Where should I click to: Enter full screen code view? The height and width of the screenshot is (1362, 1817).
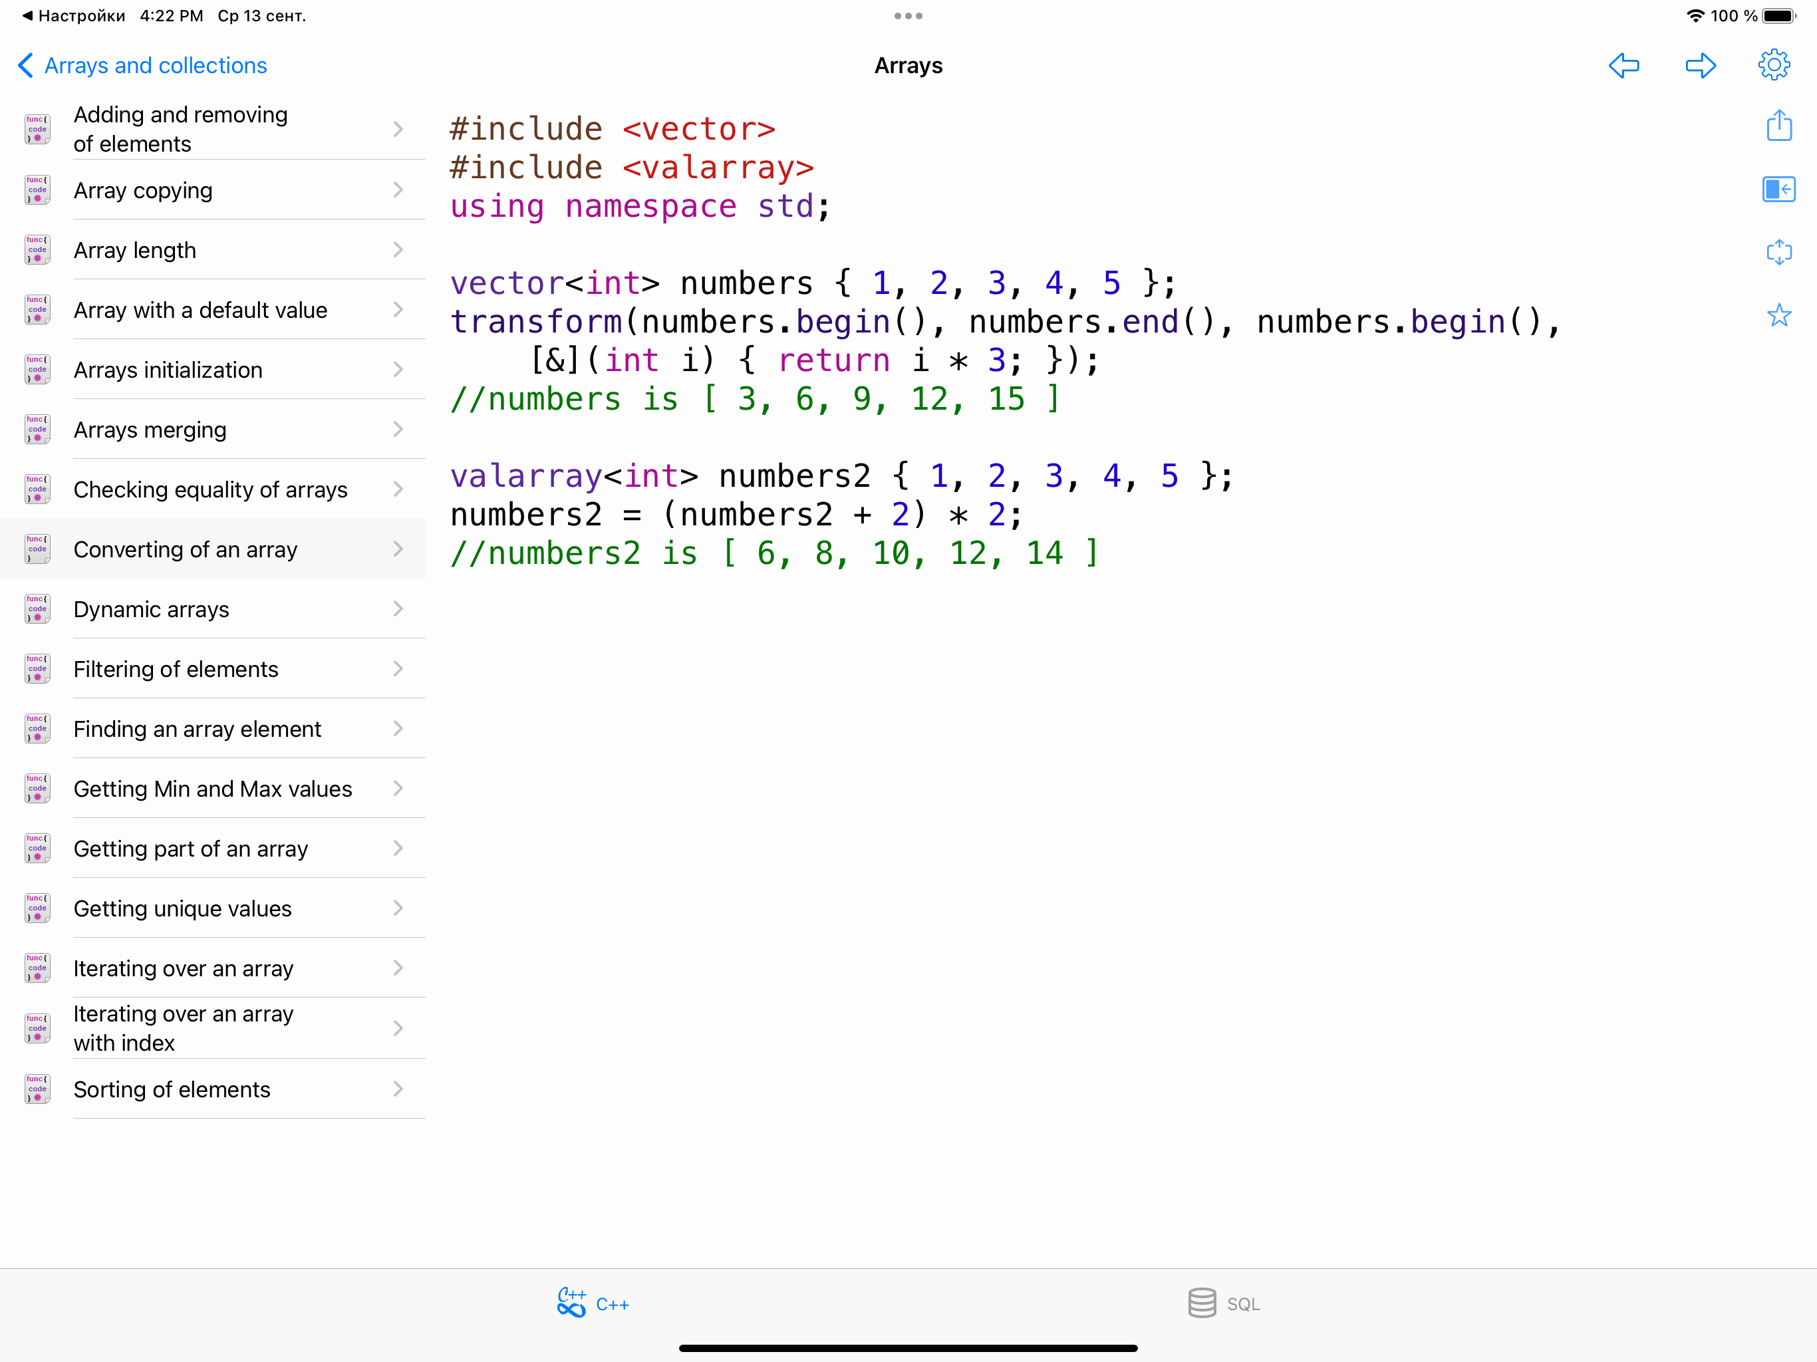click(1779, 252)
